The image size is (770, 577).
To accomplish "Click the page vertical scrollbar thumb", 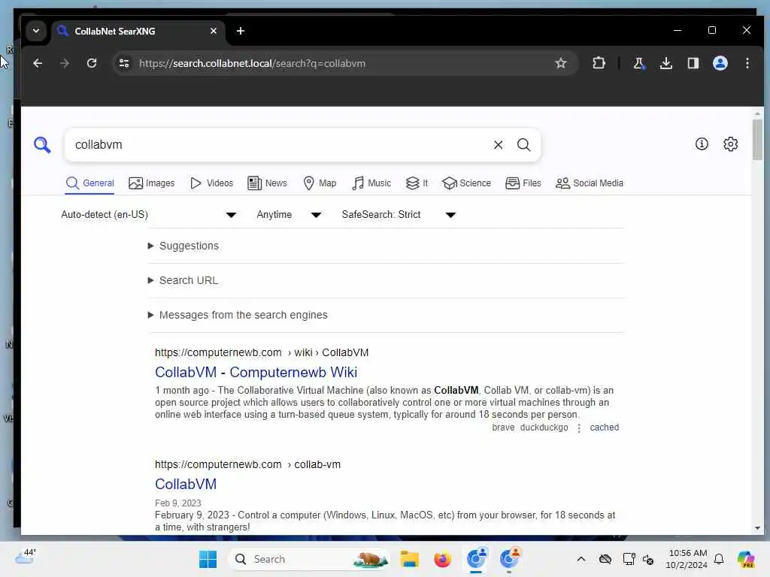I will tap(757, 139).
